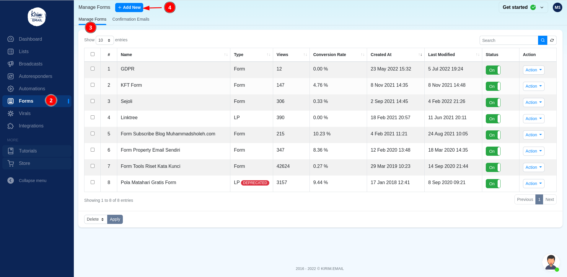Open the live chat support widget
The width and height of the screenshot is (567, 277).
tap(551, 262)
